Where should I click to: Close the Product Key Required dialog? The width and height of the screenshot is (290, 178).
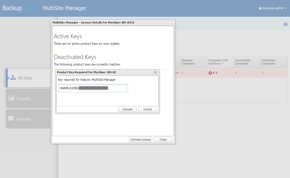(x=155, y=72)
